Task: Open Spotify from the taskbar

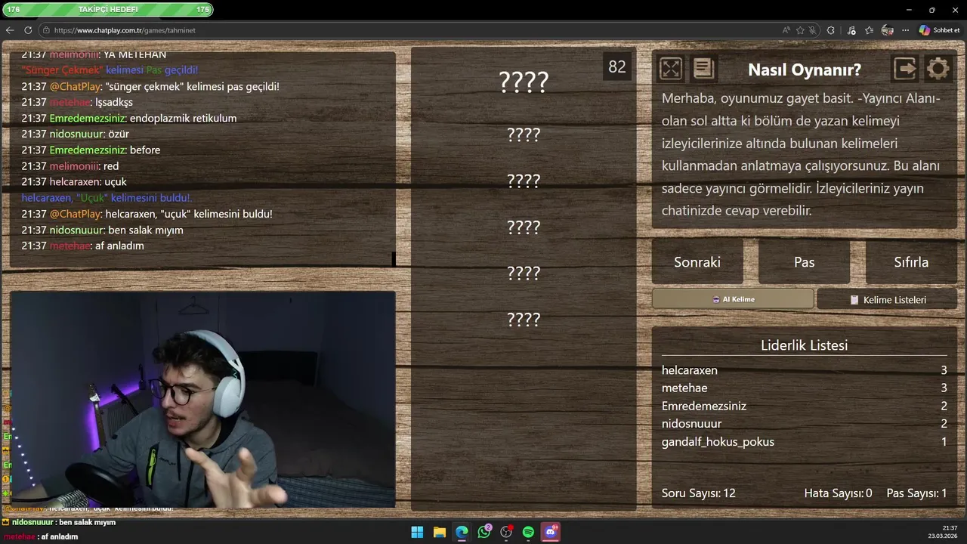Action: pyautogui.click(x=529, y=532)
